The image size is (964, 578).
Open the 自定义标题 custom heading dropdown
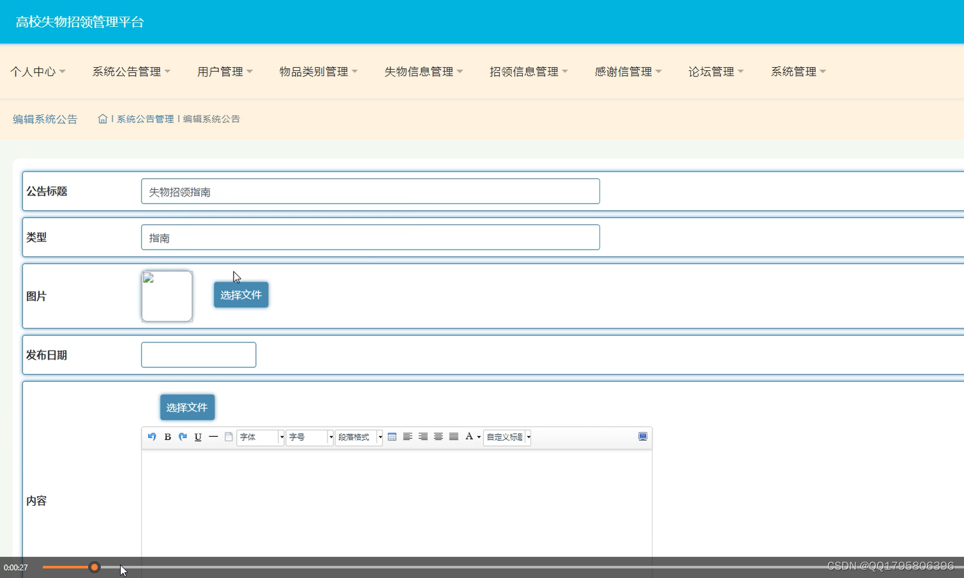[508, 437]
